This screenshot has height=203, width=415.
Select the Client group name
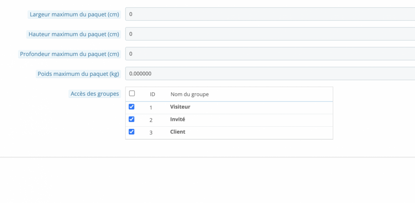tap(178, 132)
